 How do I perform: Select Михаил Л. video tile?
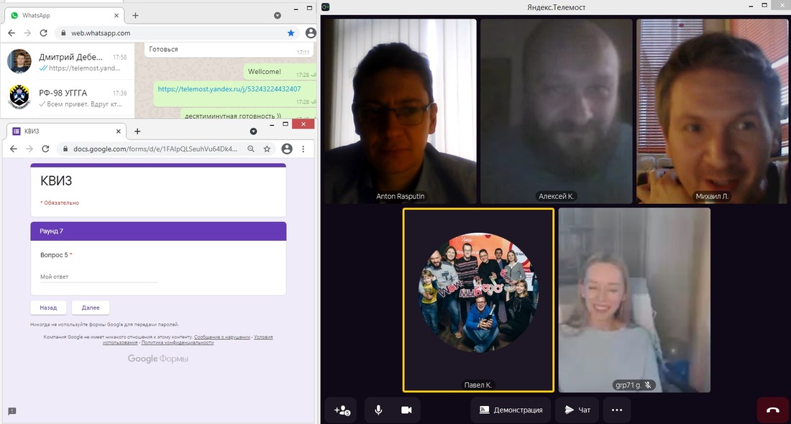click(712, 111)
